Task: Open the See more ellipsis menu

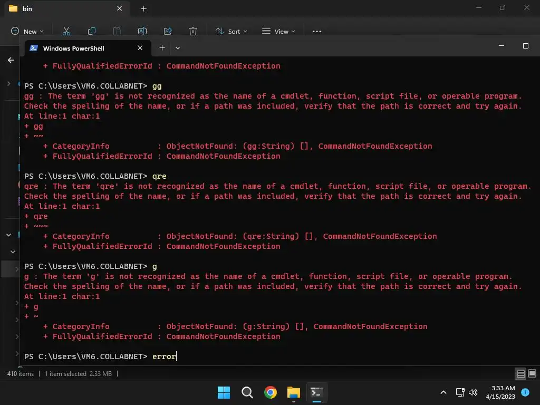Action: coord(317,31)
